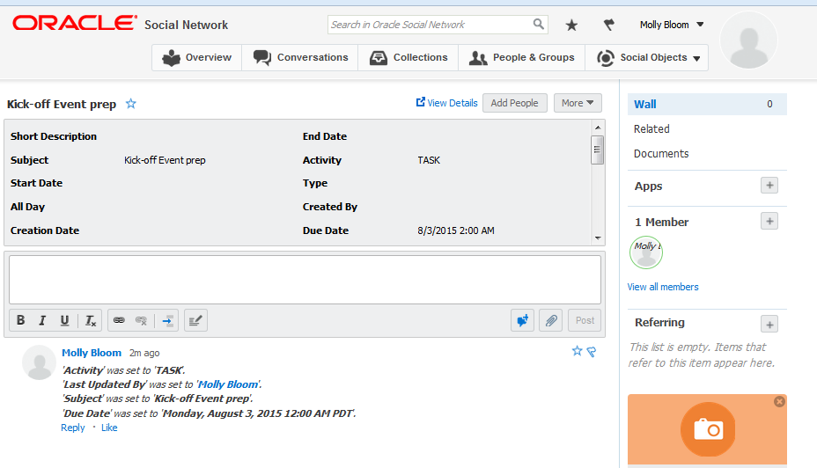
Task: Click the signature edit icon
Action: 195,320
